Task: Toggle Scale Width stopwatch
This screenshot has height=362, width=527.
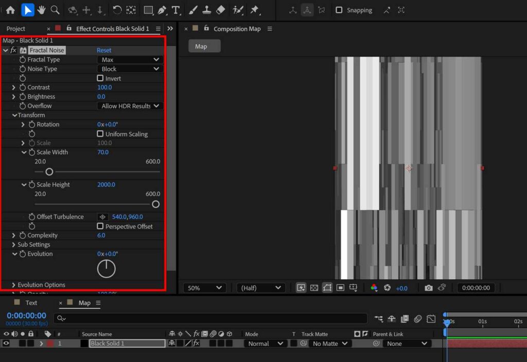Action: tap(32, 152)
